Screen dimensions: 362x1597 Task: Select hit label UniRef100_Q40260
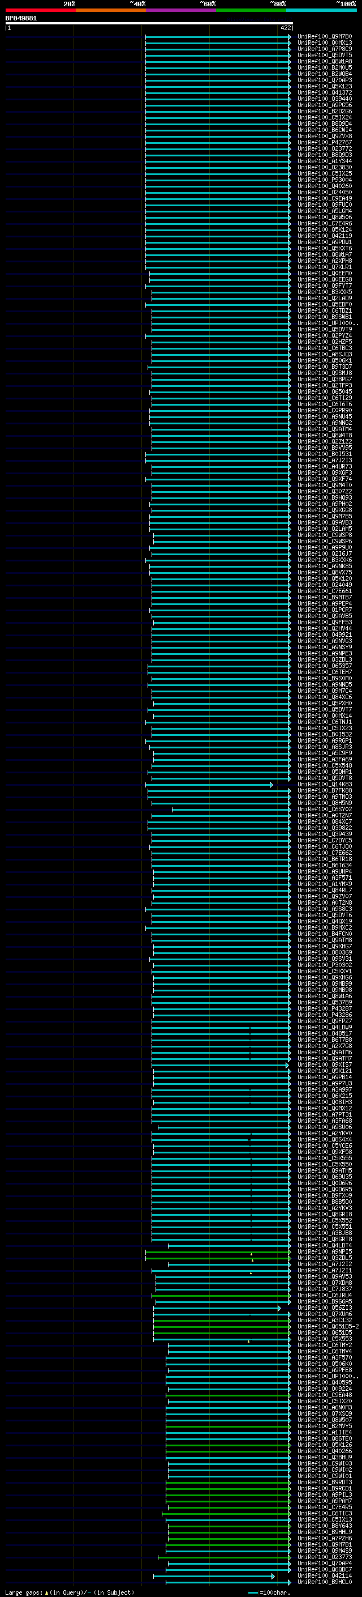coord(325,186)
